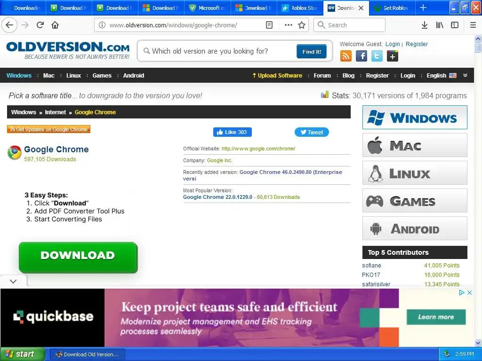482x361 pixels.
Task: Click the Tweet button
Action: point(312,132)
